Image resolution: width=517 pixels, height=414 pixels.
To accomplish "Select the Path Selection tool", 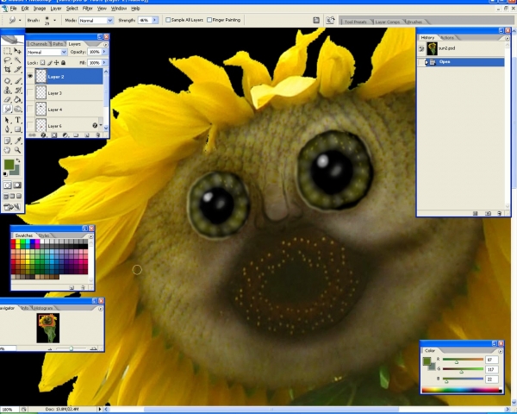I will (x=7, y=120).
